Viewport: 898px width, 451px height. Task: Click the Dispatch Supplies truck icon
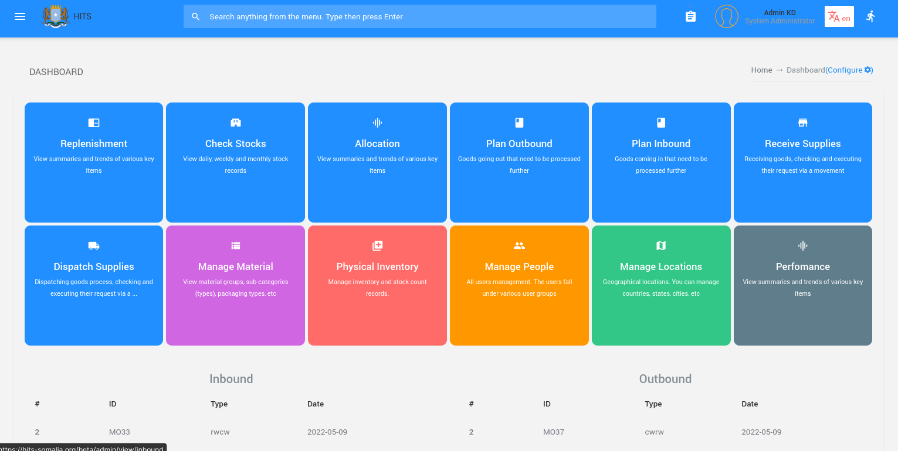pyautogui.click(x=94, y=245)
